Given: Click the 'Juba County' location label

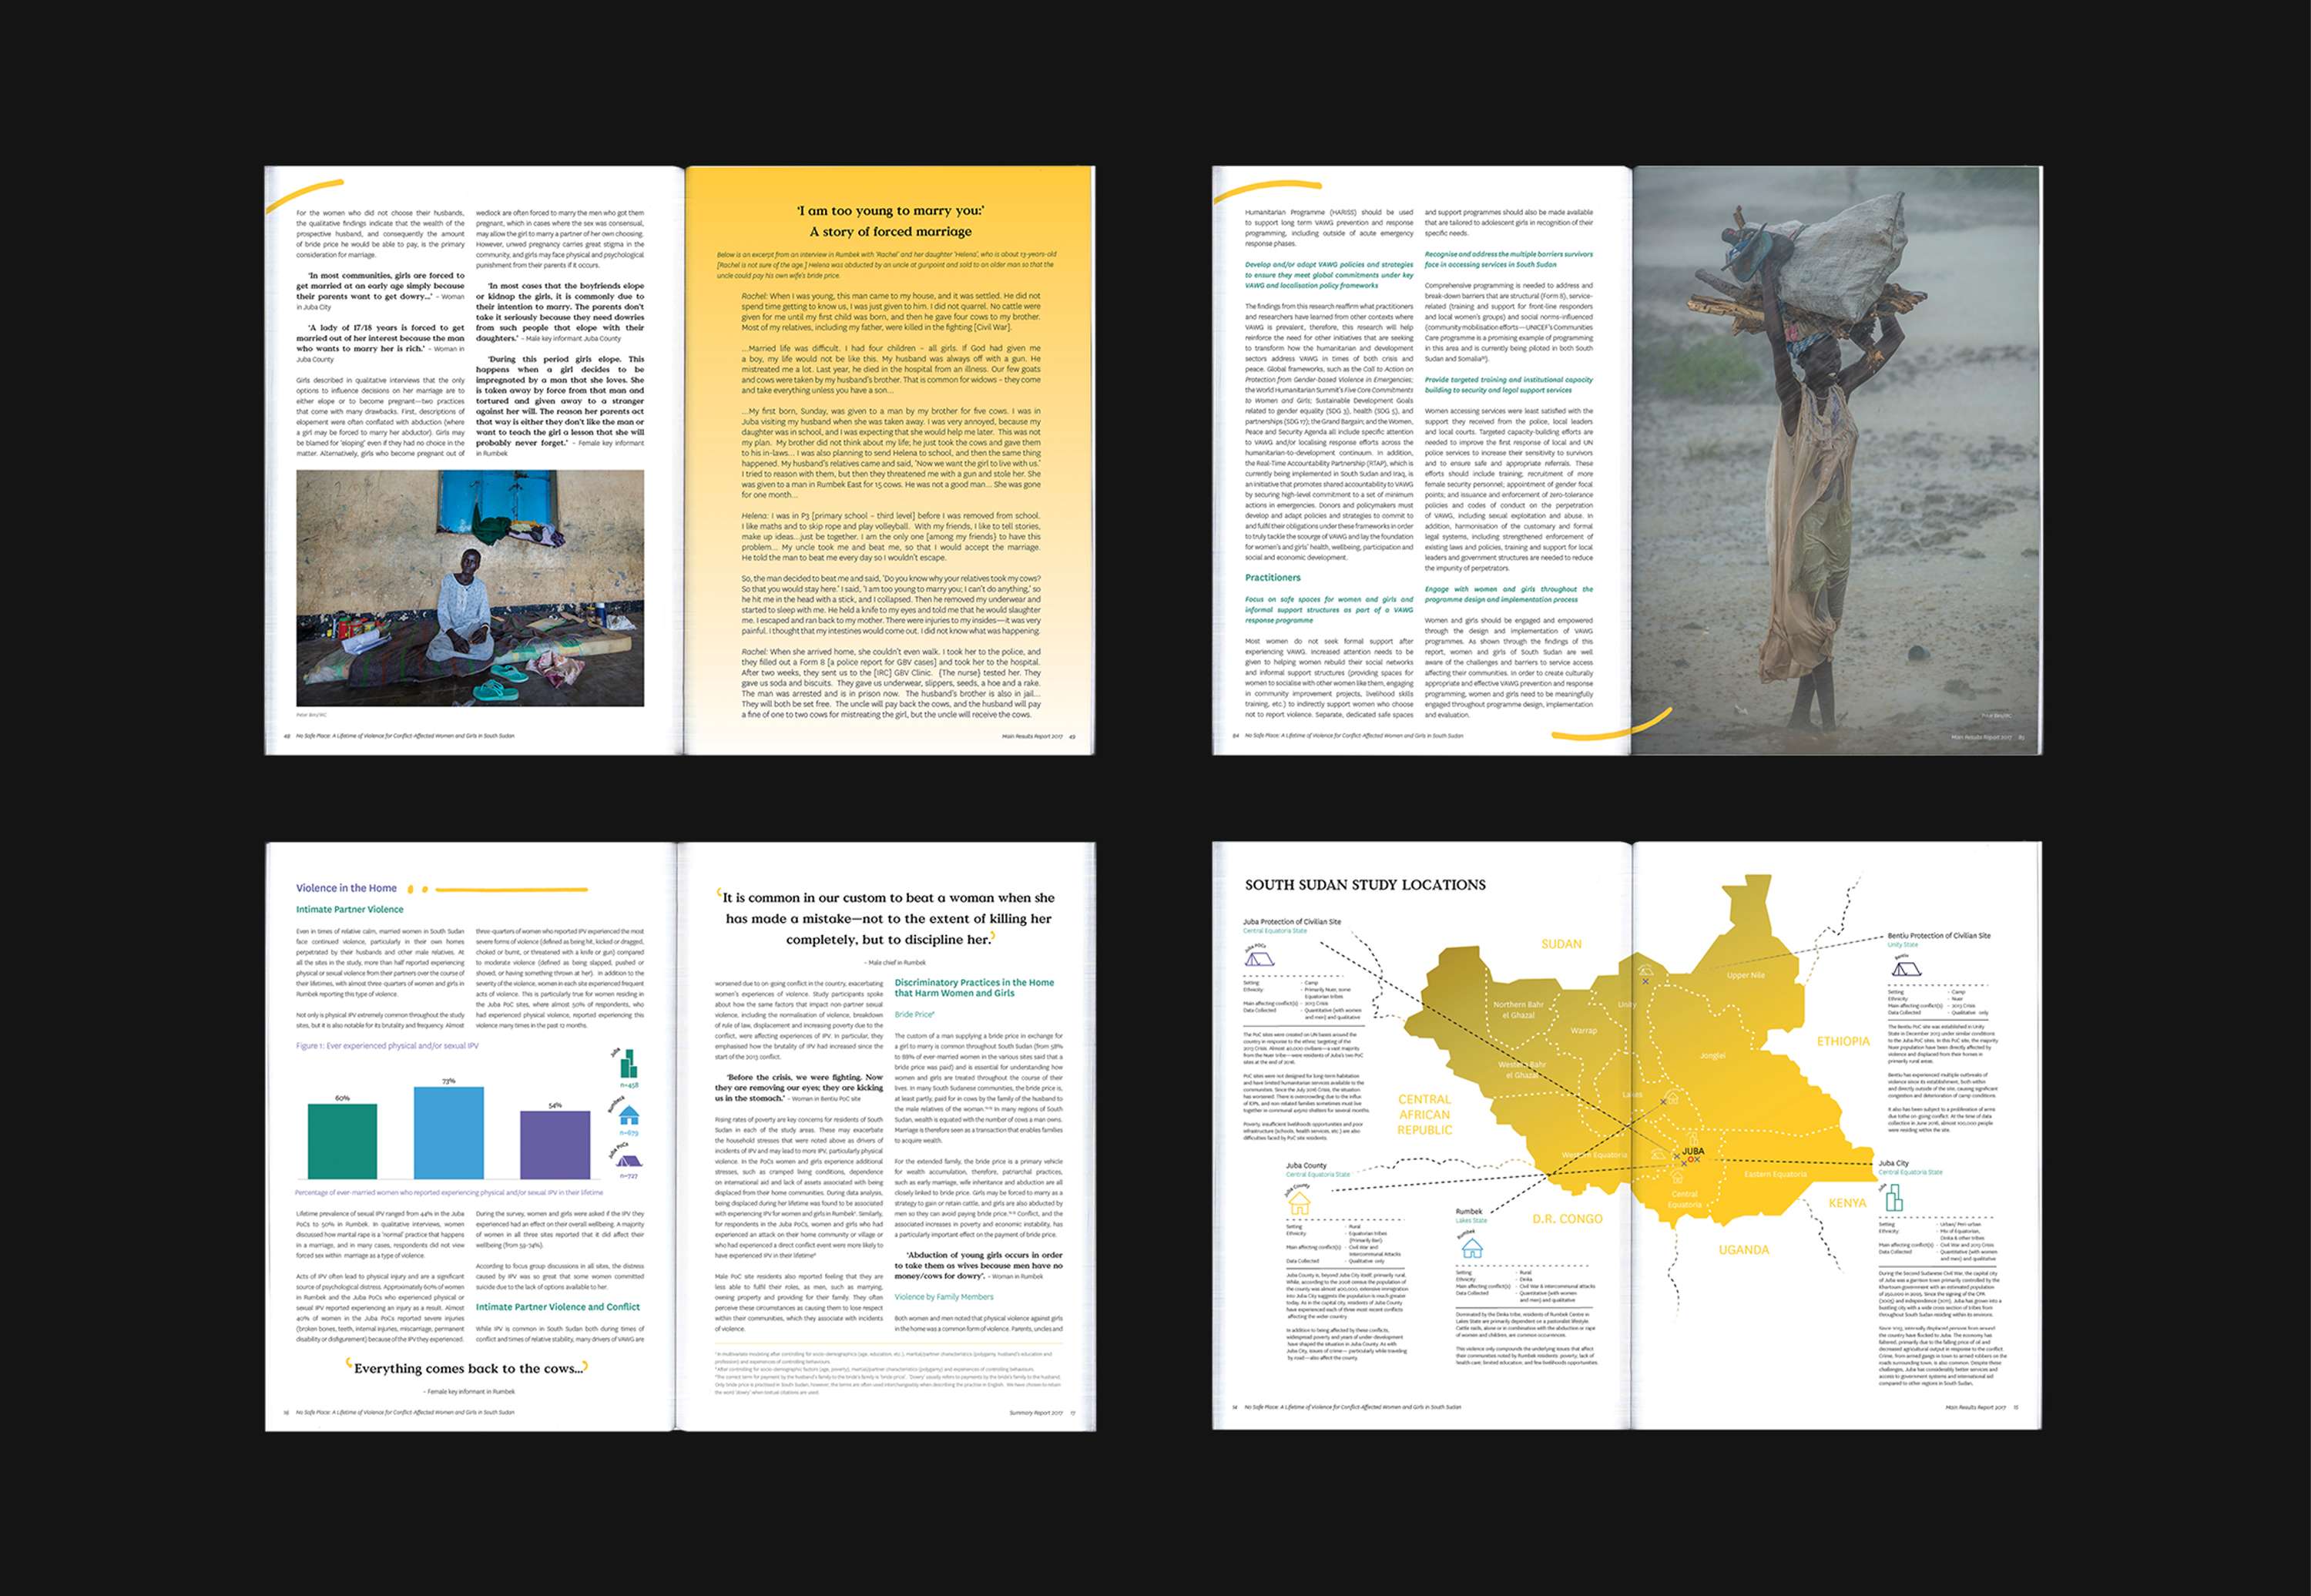Looking at the screenshot, I should [1306, 1166].
